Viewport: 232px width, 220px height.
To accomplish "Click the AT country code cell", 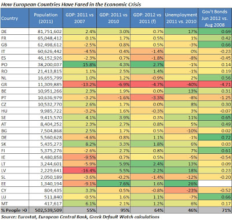I will click(14, 124).
